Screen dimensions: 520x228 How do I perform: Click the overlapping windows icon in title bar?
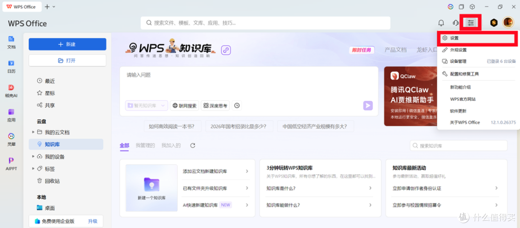461,7
